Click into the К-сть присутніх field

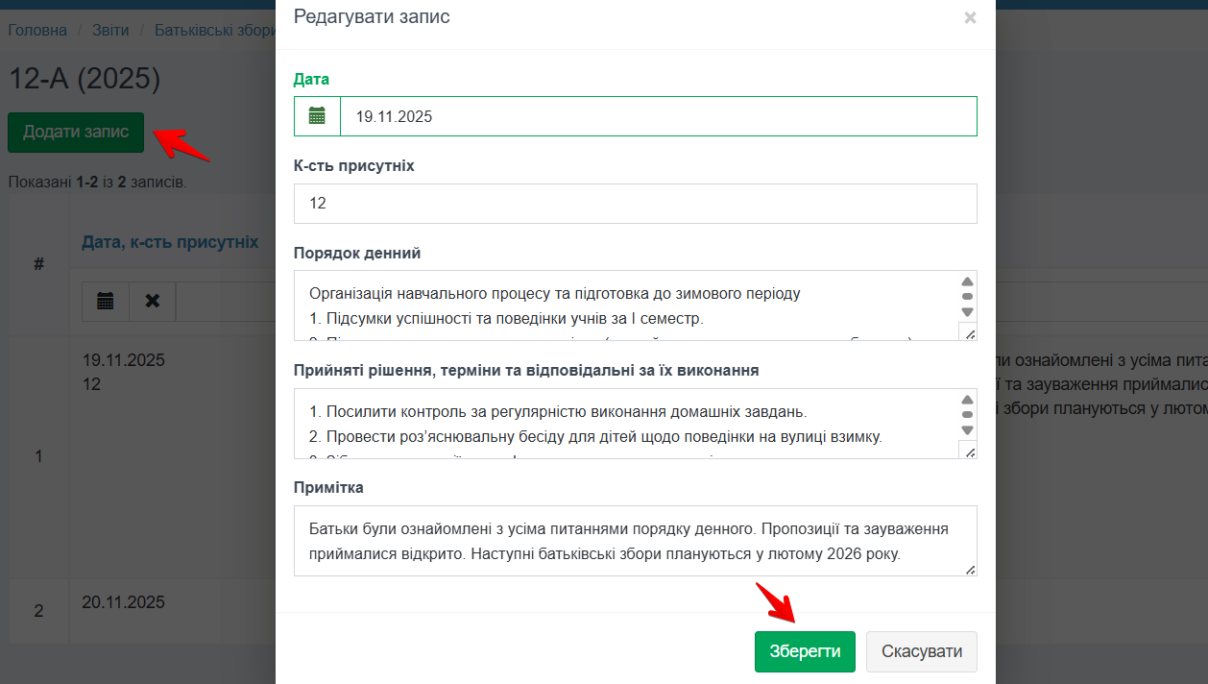click(x=635, y=204)
